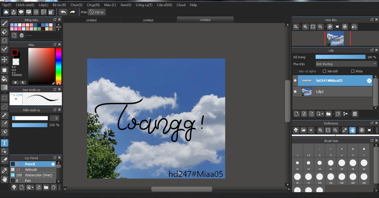This screenshot has height=198, width=379.
Task: Select hand tool in Reference panel
Action: 352,130
